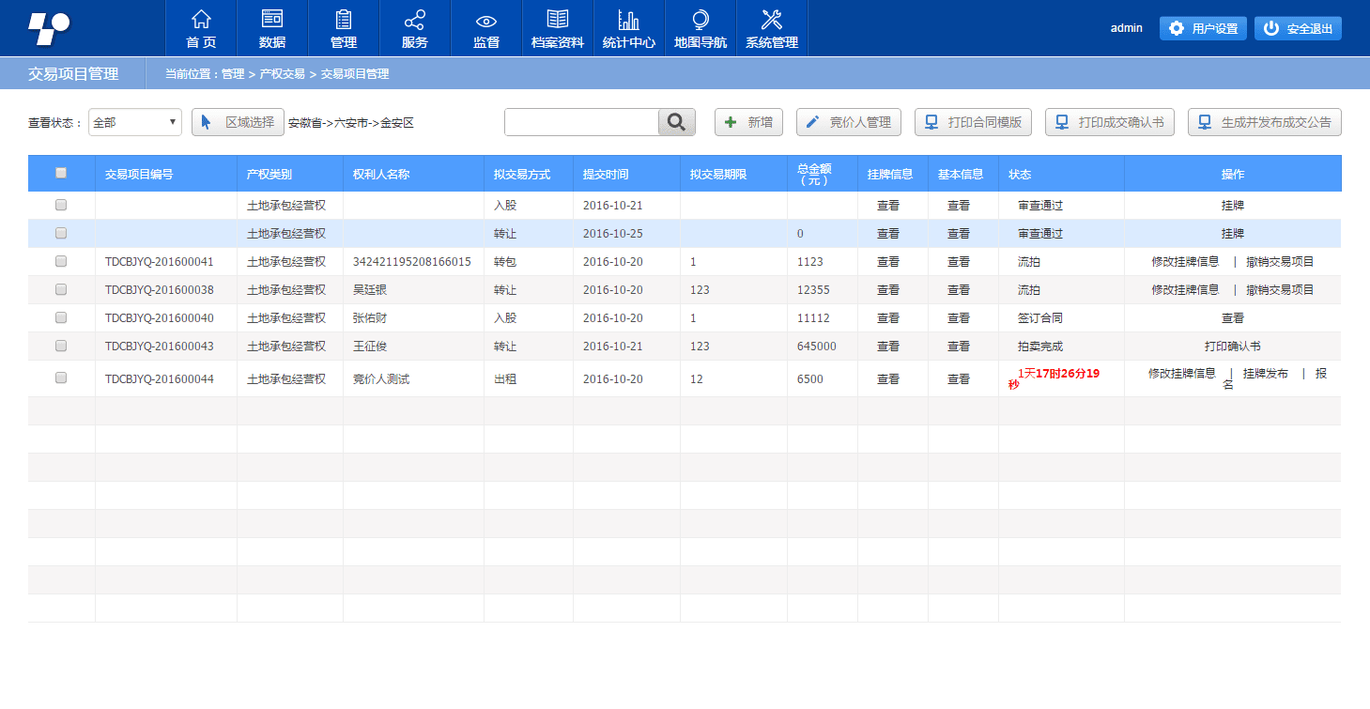Open the 档案资料 book navigation icon
Viewport: 1370px width, 709px height.
pyautogui.click(x=558, y=29)
